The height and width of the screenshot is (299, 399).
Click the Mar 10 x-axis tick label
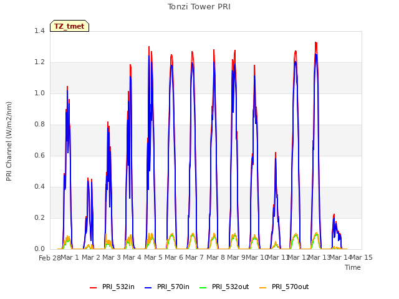click(x=257, y=257)
